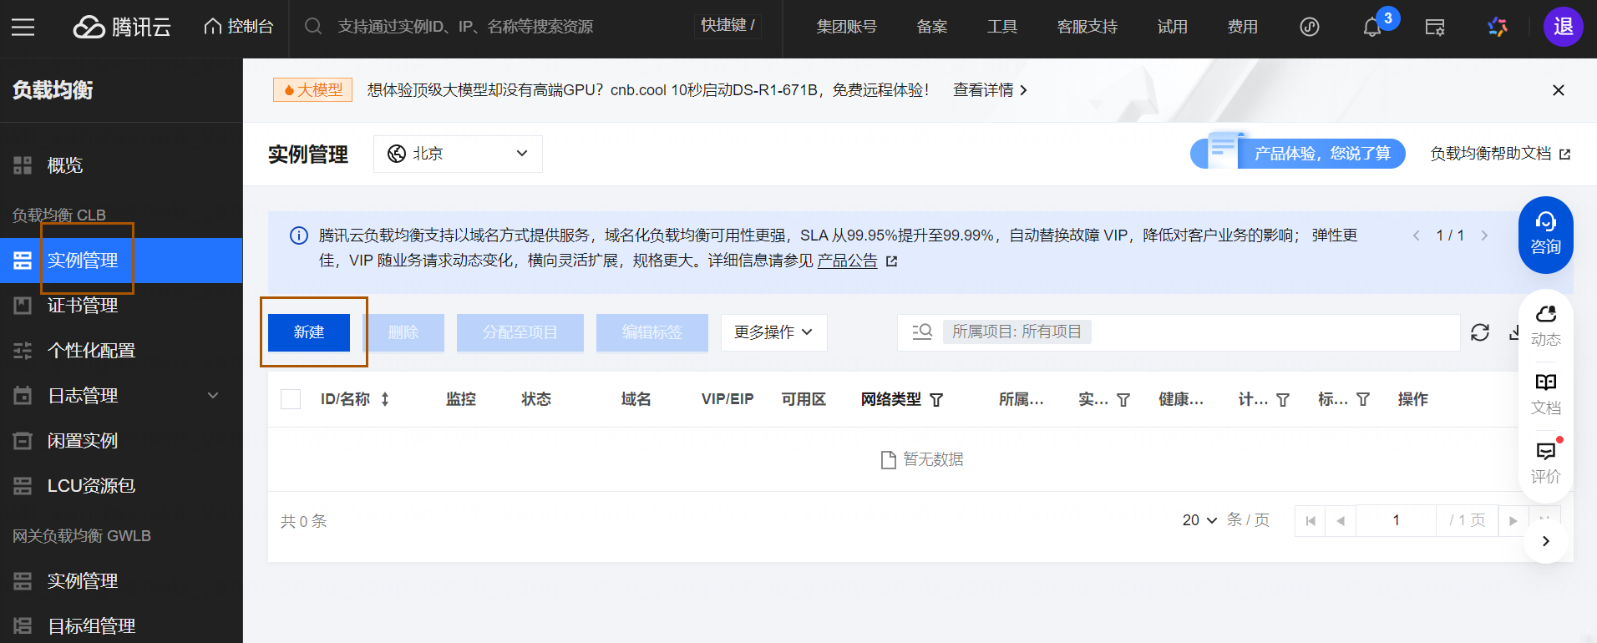
Task: Click the page number input
Action: (1396, 521)
